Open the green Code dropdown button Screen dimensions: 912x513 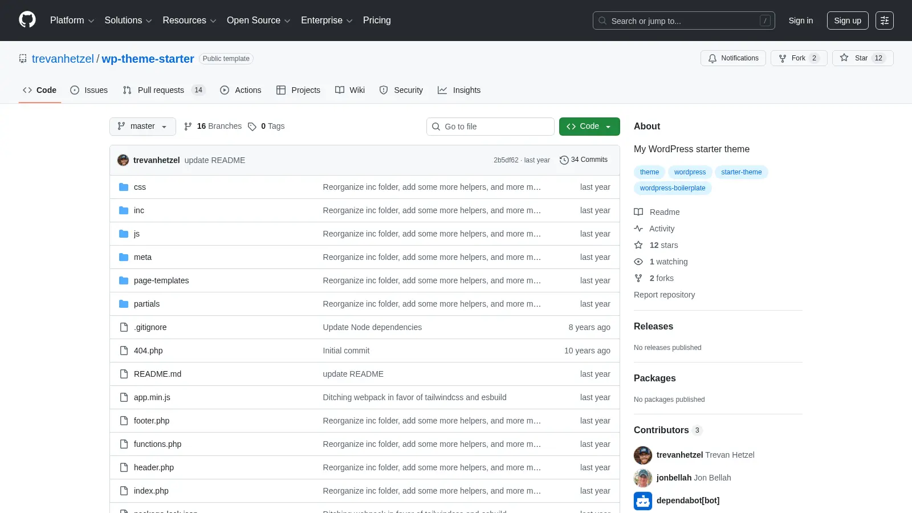(589, 127)
